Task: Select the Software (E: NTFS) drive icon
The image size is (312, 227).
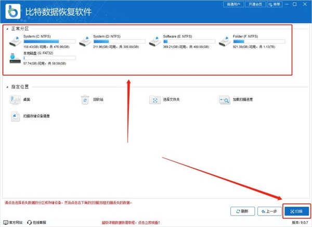Action: coord(155,41)
